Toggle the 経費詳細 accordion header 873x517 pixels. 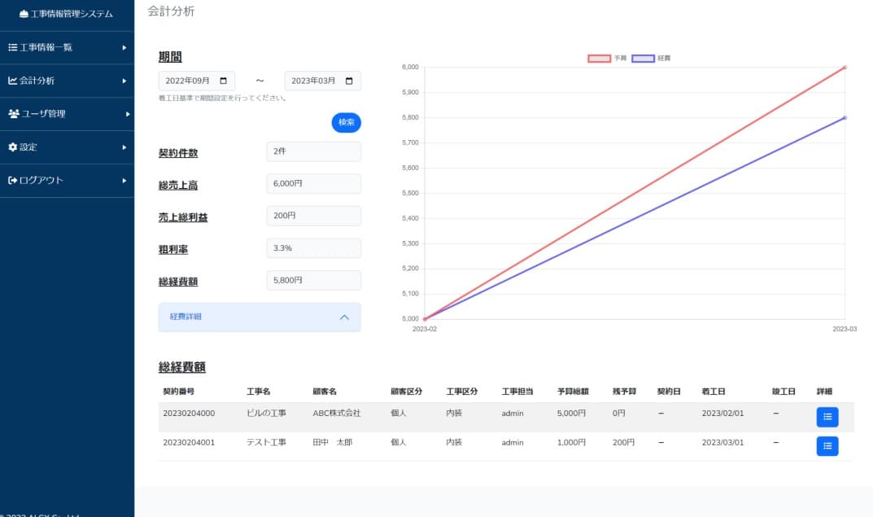(260, 317)
